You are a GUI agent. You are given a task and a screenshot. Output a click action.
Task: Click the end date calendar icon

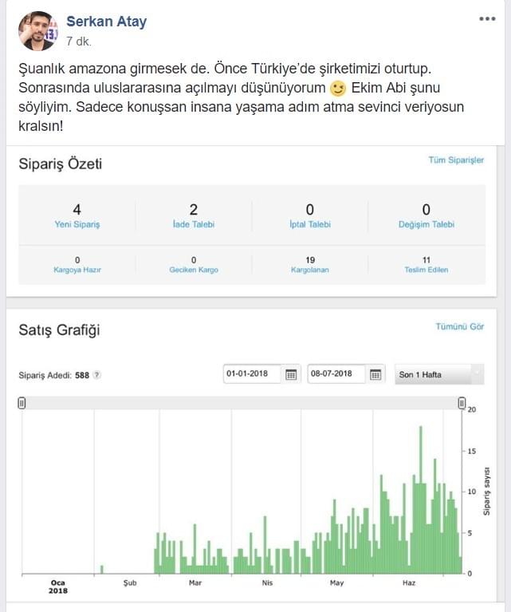pyautogui.click(x=375, y=374)
